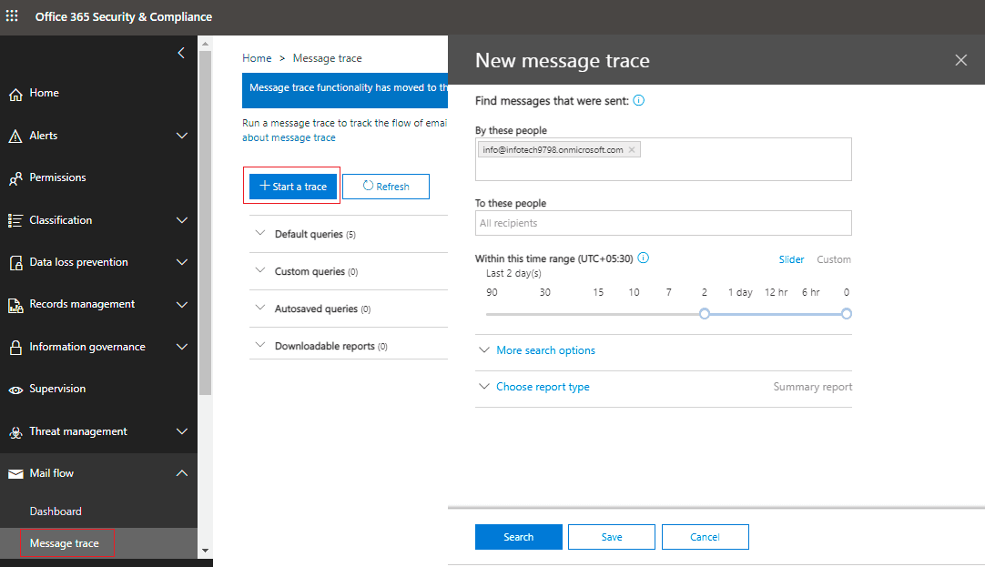985x567 pixels.
Task: Click the Supervision eye icon
Action: point(15,390)
